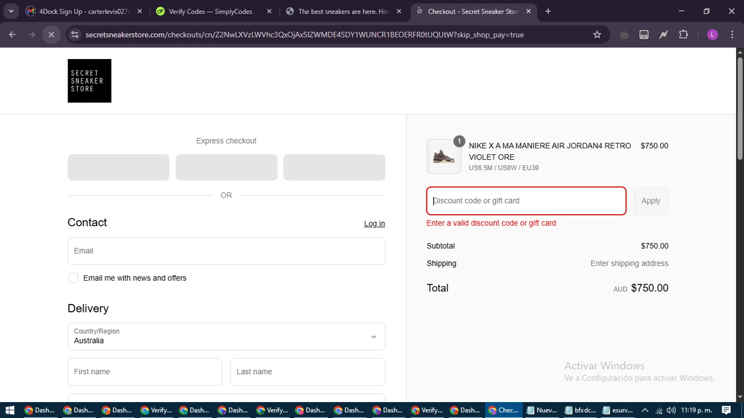Open the network tray icon
The height and width of the screenshot is (418, 744).
659,410
